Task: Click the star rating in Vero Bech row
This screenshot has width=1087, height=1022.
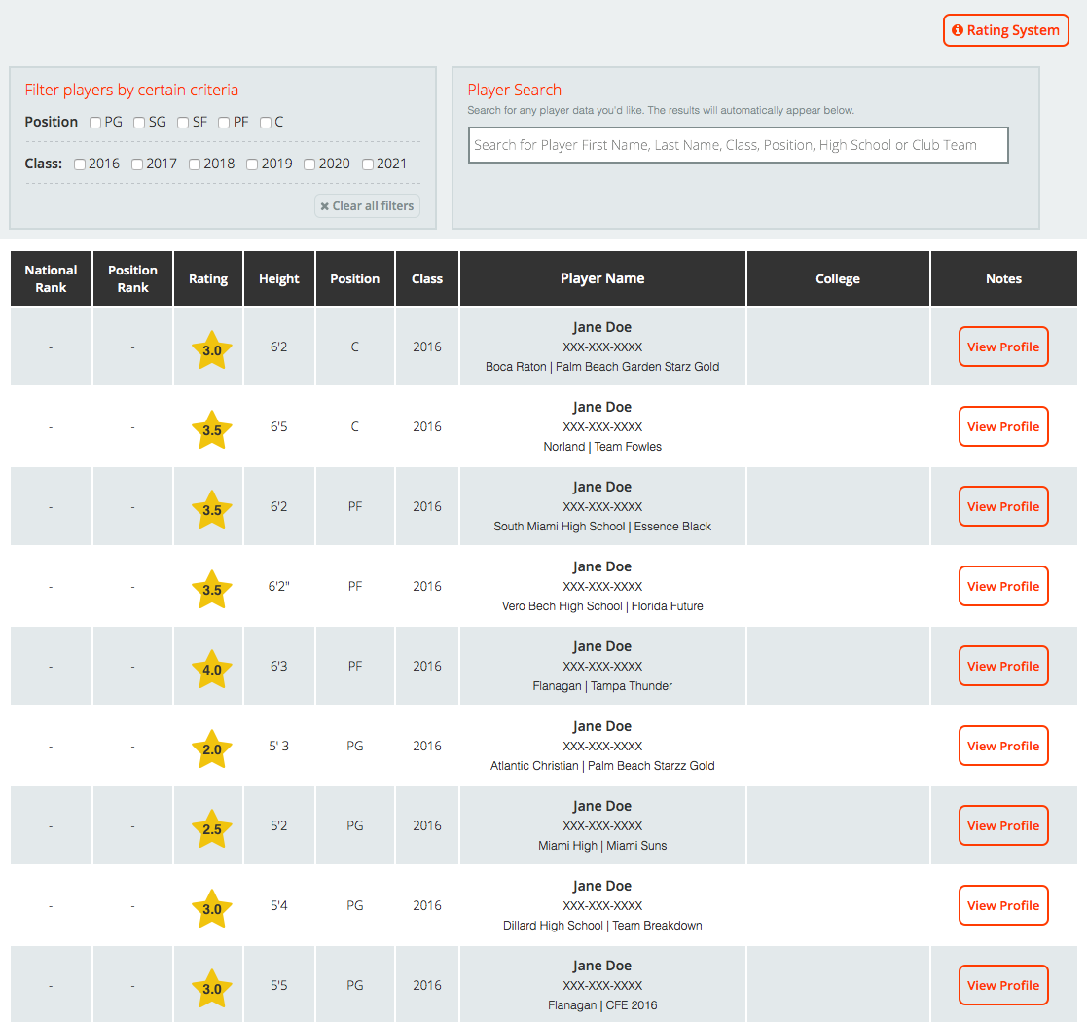Action: (211, 589)
